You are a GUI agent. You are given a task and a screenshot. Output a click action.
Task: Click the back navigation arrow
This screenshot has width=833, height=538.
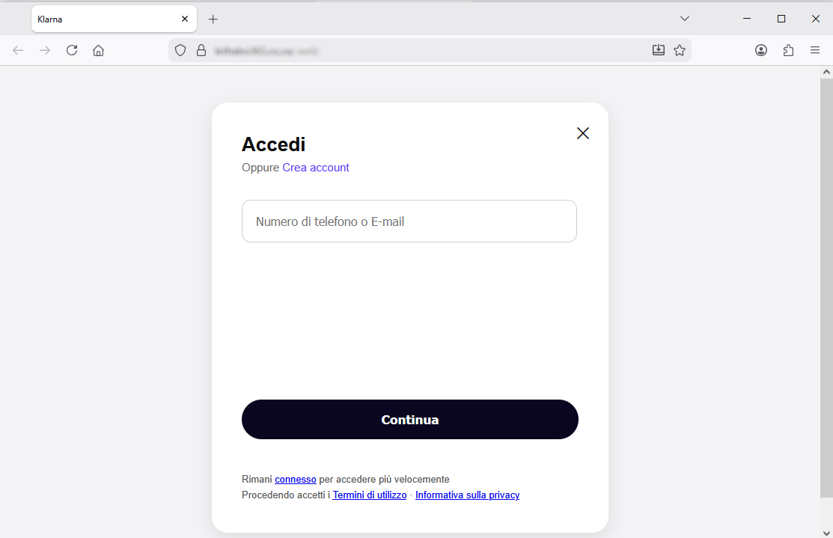tap(19, 50)
